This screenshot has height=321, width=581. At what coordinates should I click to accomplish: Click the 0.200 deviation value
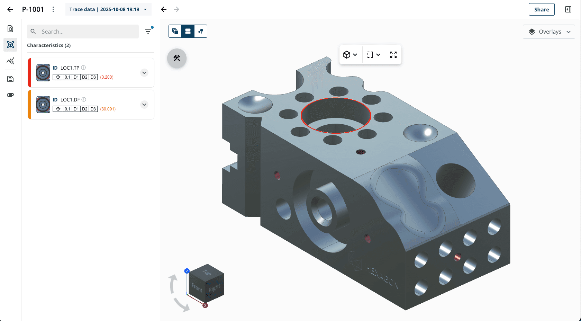pyautogui.click(x=107, y=77)
